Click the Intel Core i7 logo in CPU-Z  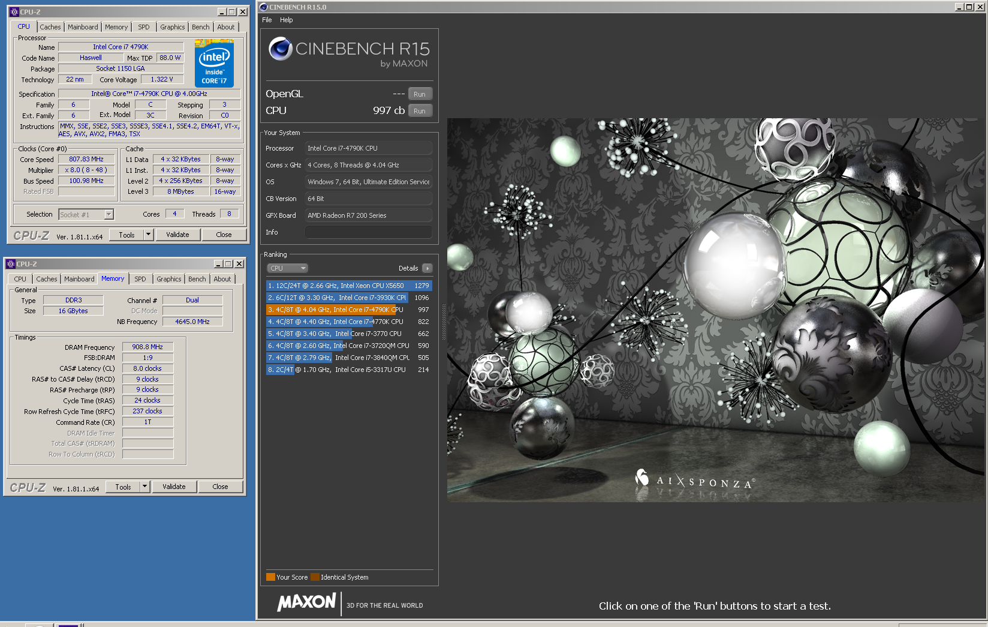pos(214,64)
